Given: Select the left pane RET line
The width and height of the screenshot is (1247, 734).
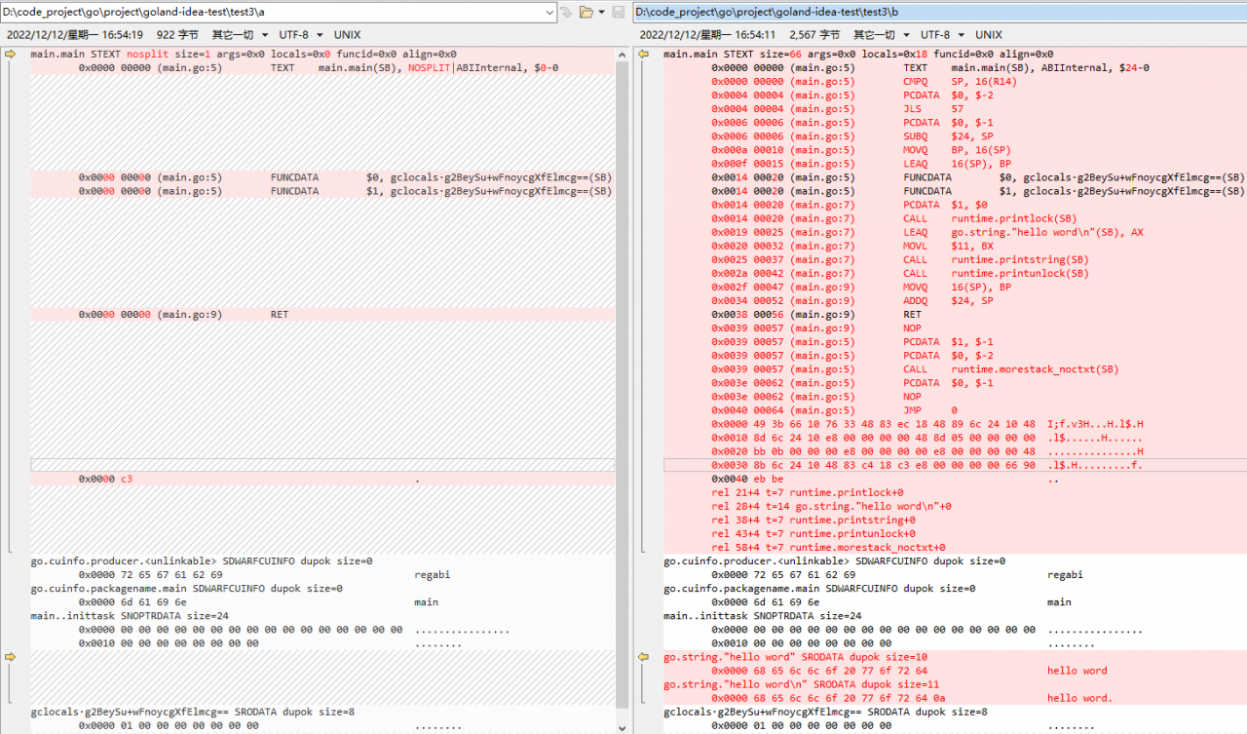Looking at the screenshot, I should 321,315.
